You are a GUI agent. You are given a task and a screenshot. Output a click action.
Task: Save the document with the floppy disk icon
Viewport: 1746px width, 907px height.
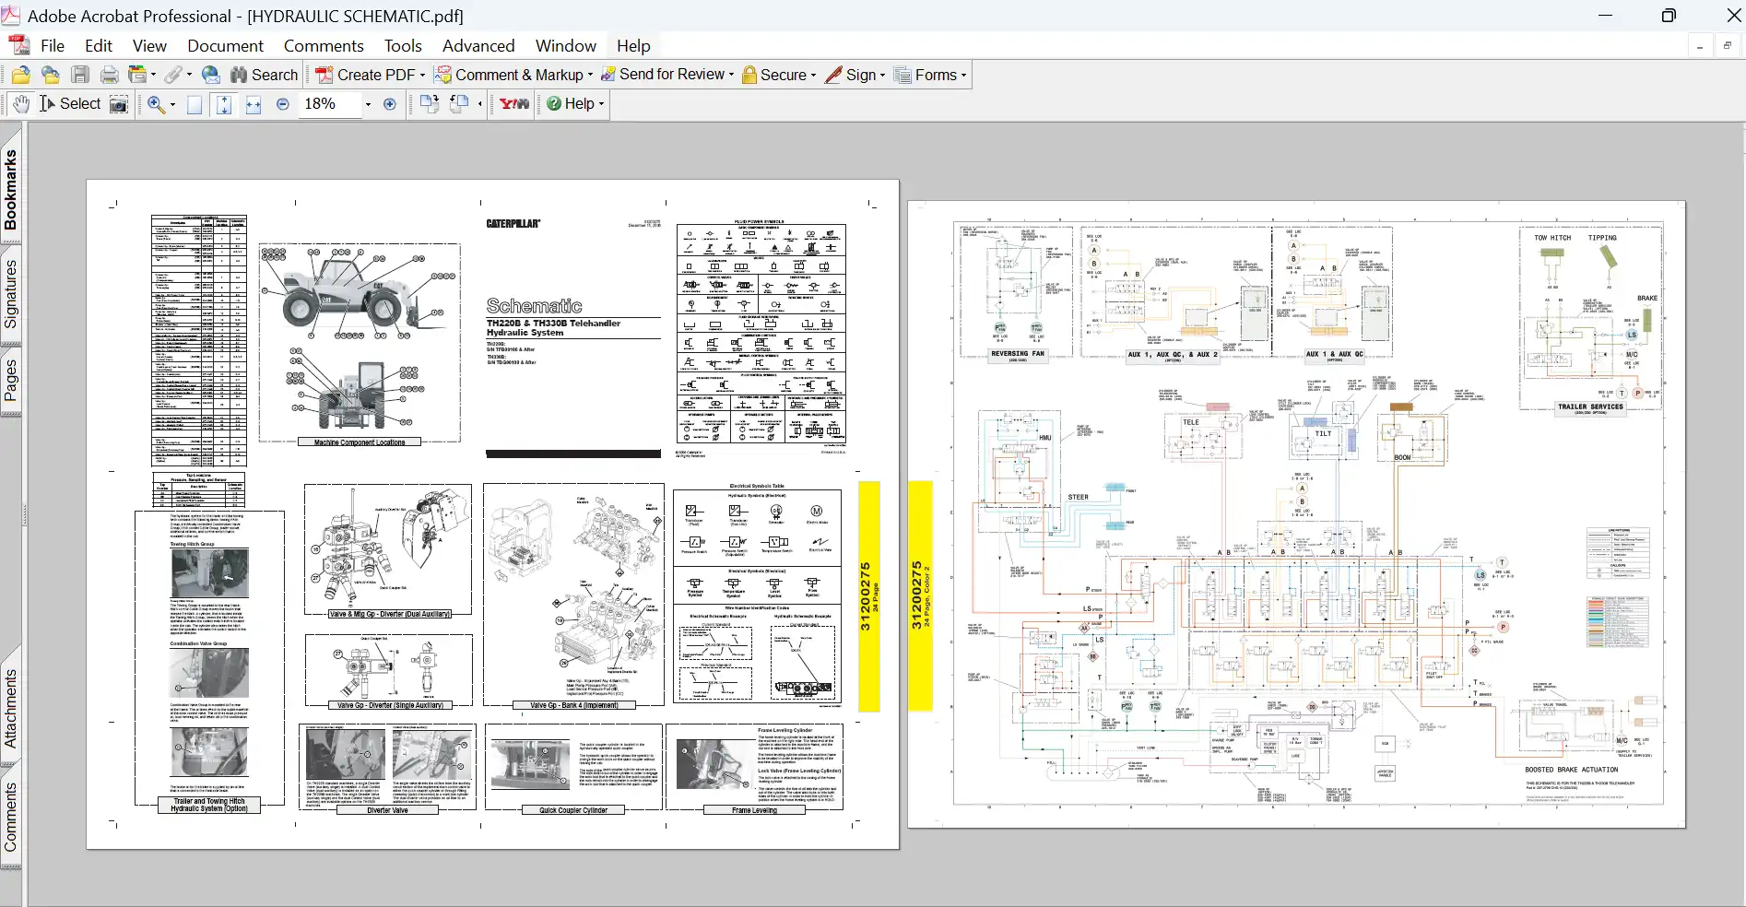(x=80, y=76)
